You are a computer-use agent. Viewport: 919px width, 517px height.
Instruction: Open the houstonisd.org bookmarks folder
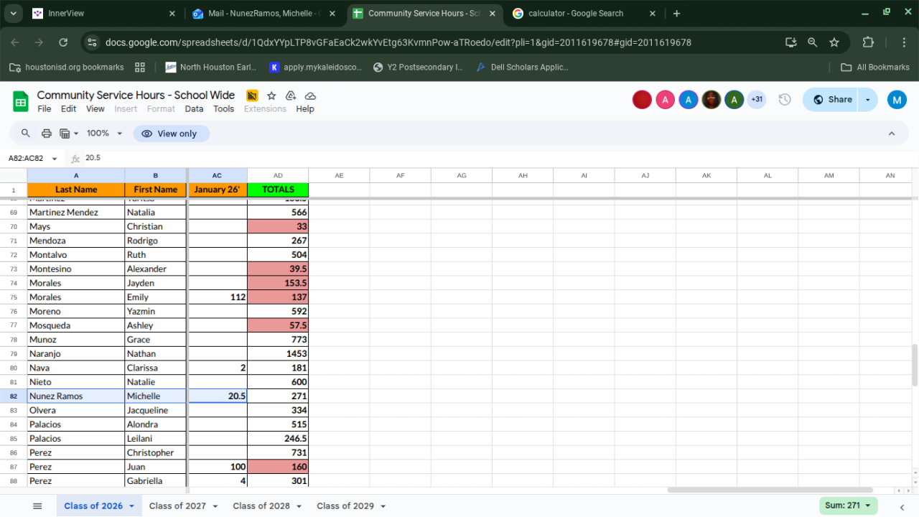coord(66,67)
